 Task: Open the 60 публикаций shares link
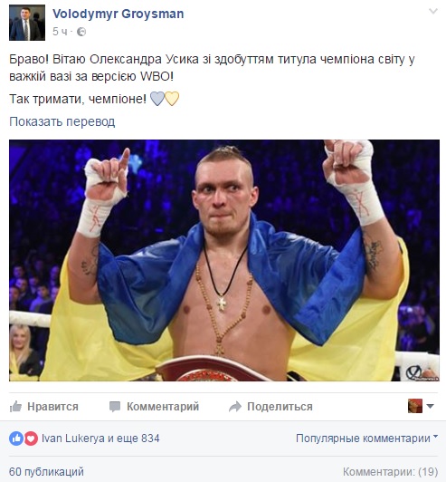[46, 471]
